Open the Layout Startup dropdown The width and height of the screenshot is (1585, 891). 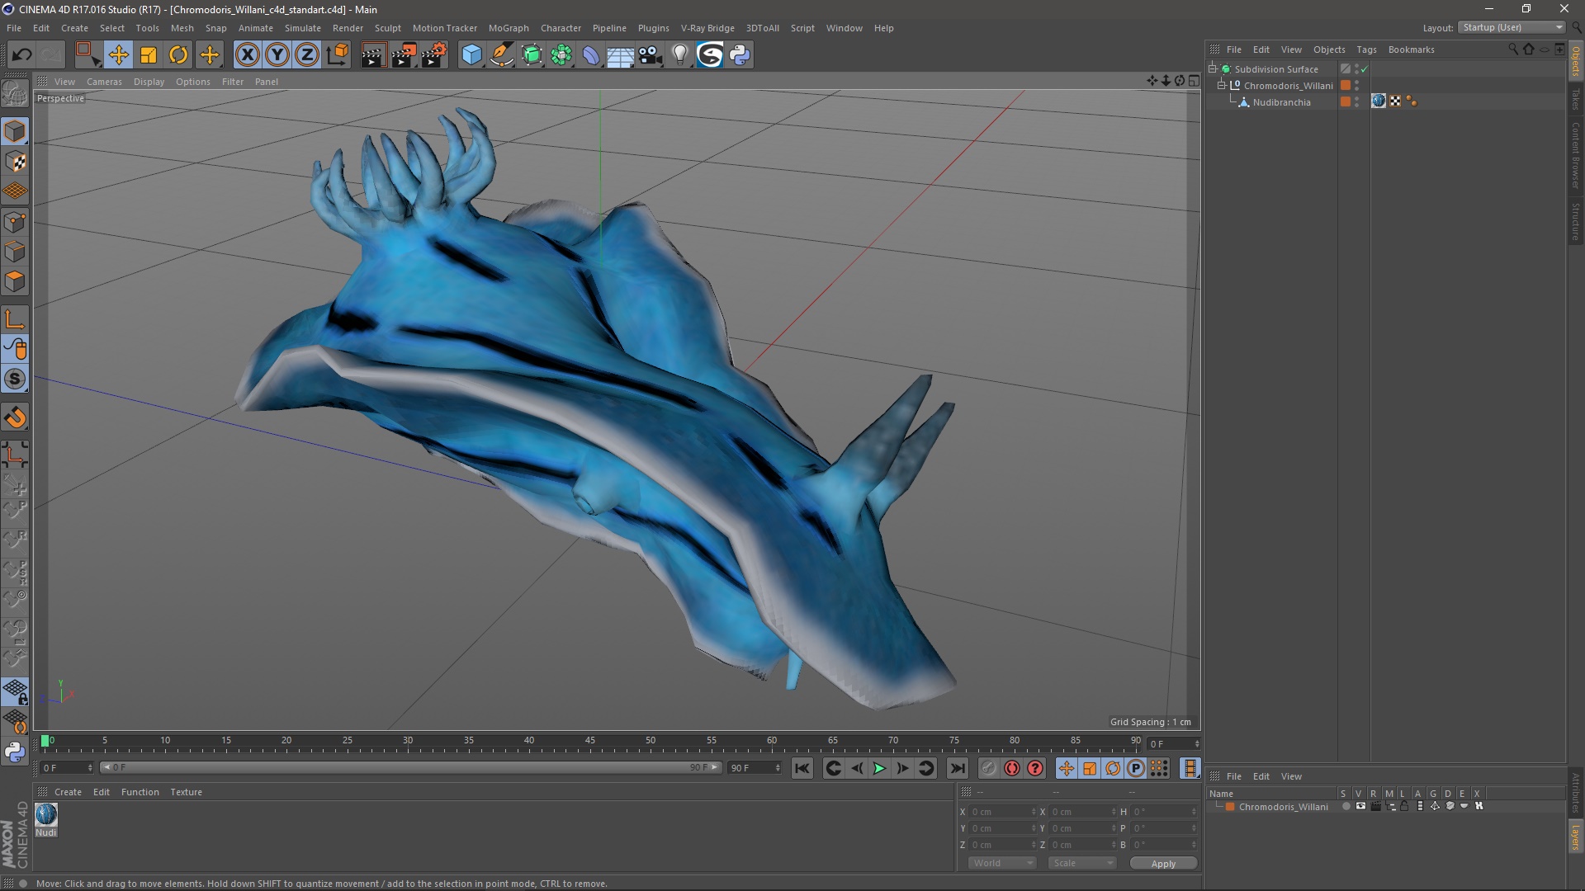[1512, 27]
